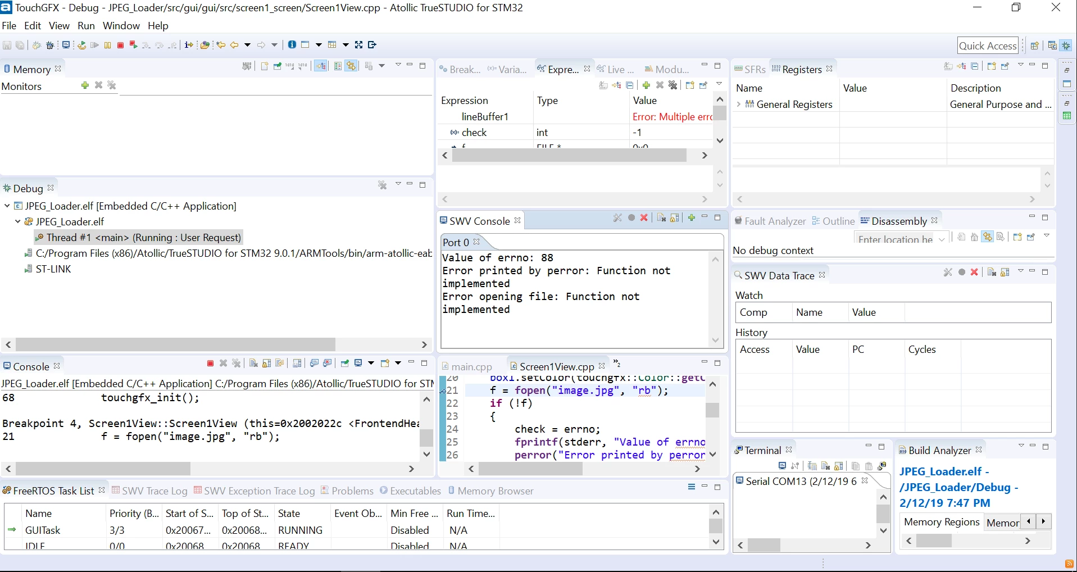Switch to the main.cpp editor tab
This screenshot has height=572, width=1077.
coord(466,367)
